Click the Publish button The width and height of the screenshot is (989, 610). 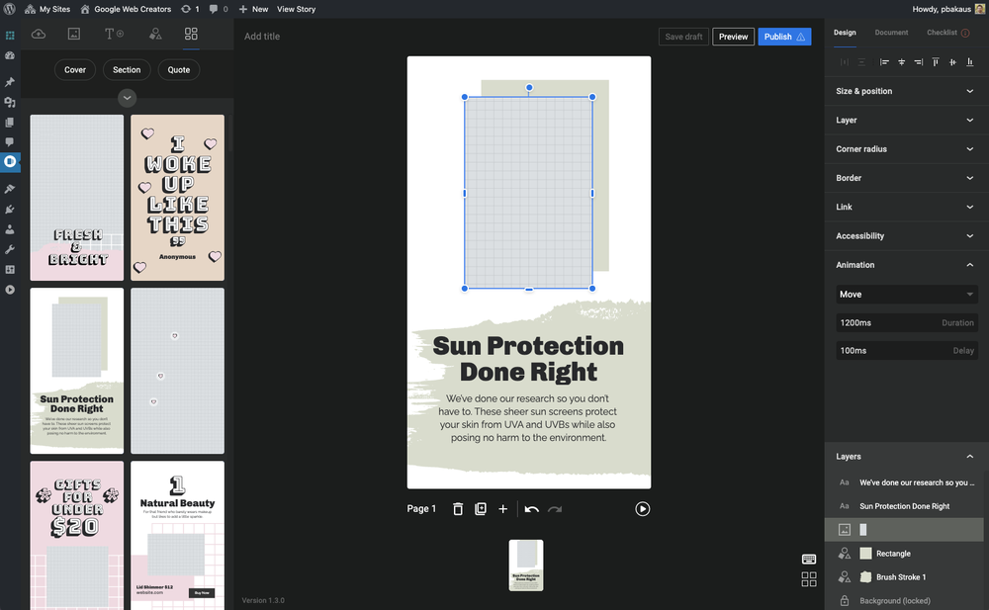click(783, 37)
